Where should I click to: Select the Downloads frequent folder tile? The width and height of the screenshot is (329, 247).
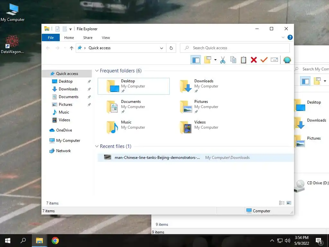[207, 86]
